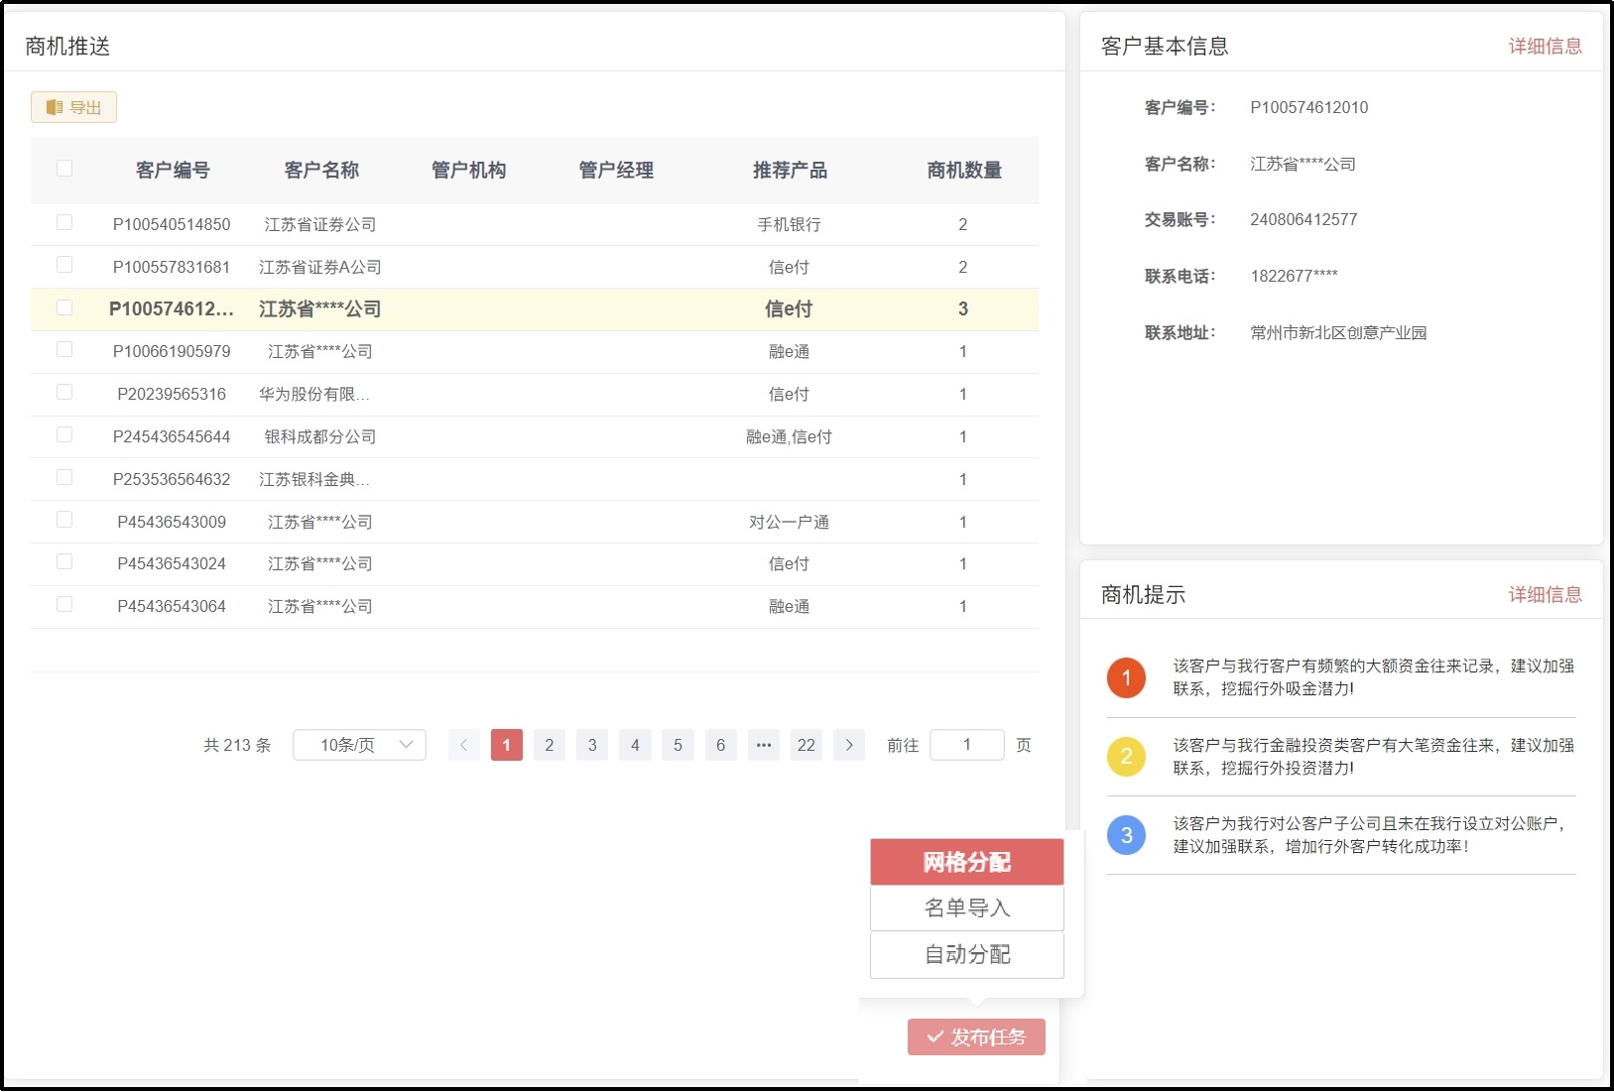
Task: Go to next page arrow
Action: pos(849,745)
